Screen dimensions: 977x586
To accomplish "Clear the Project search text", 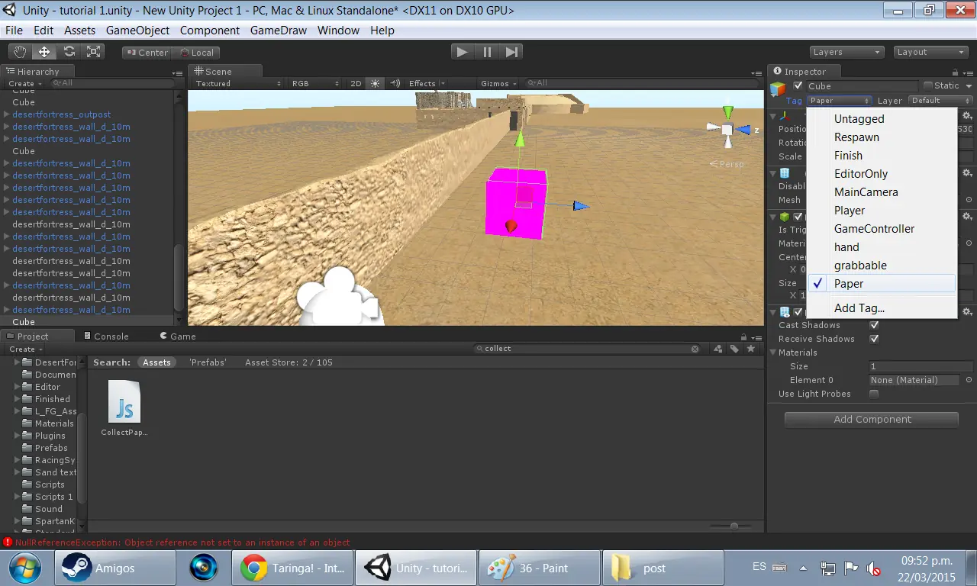I will 695,349.
